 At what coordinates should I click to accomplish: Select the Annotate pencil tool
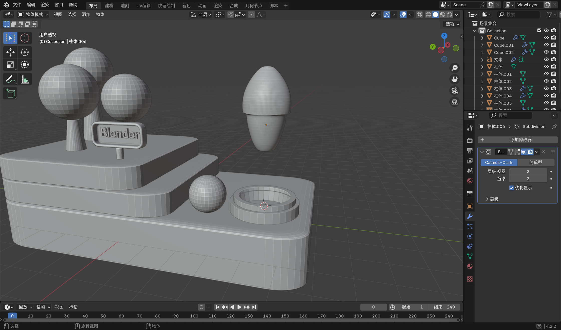pos(10,79)
